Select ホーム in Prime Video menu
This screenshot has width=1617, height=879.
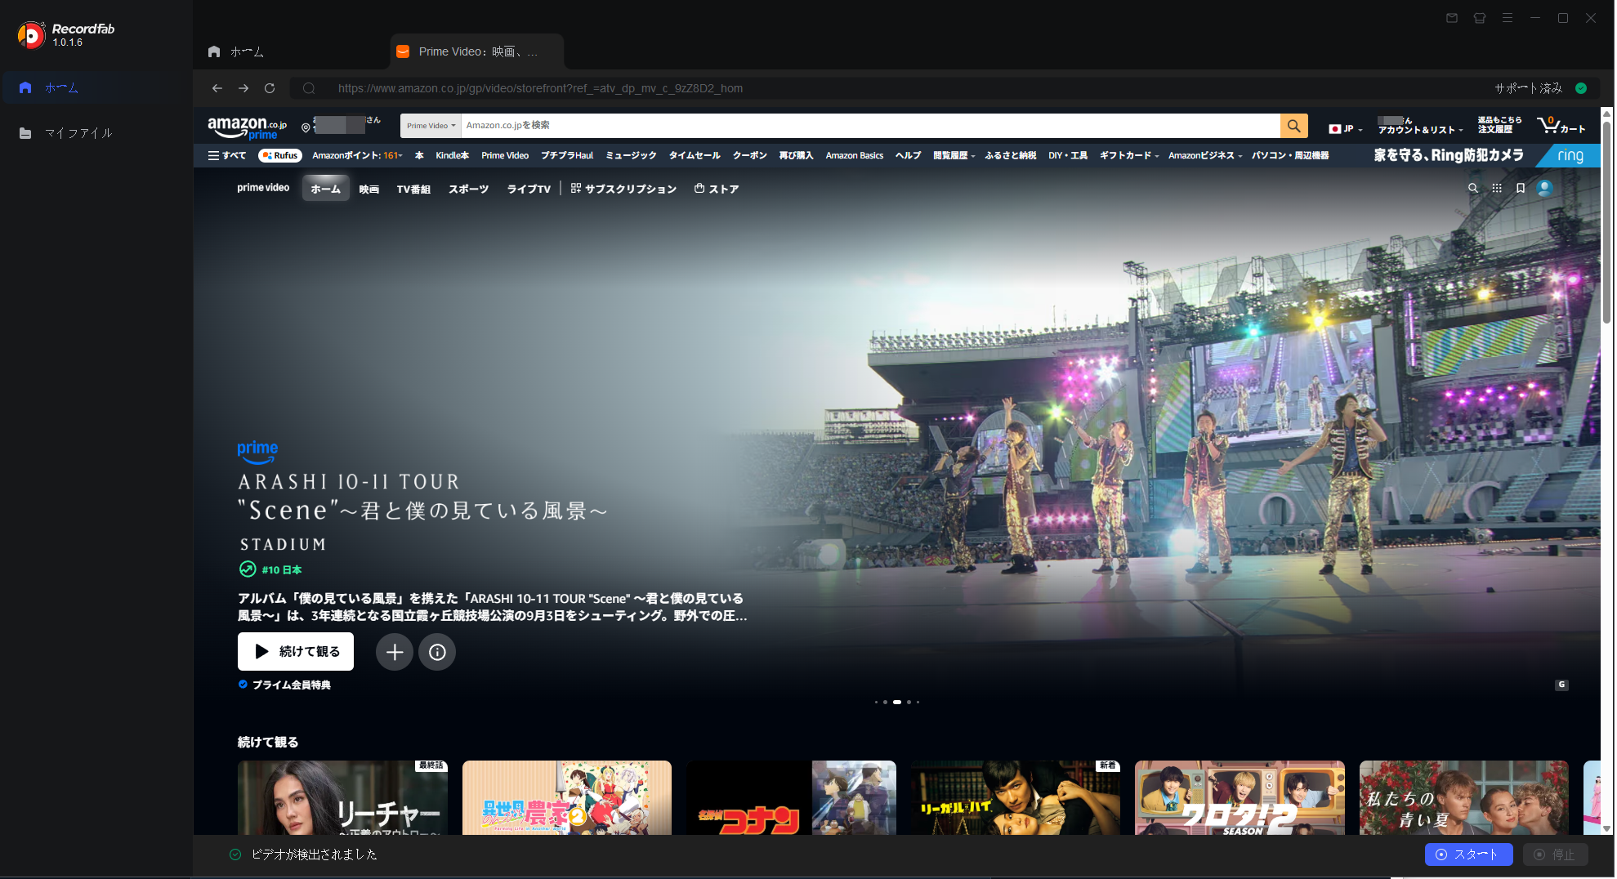coord(325,189)
